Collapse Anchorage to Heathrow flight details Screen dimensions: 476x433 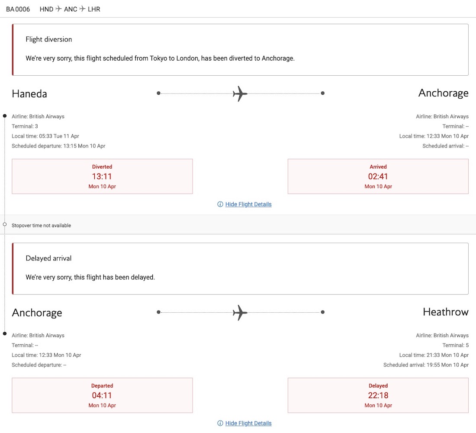click(248, 423)
